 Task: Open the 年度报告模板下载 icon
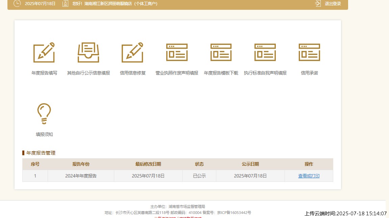(x=221, y=52)
